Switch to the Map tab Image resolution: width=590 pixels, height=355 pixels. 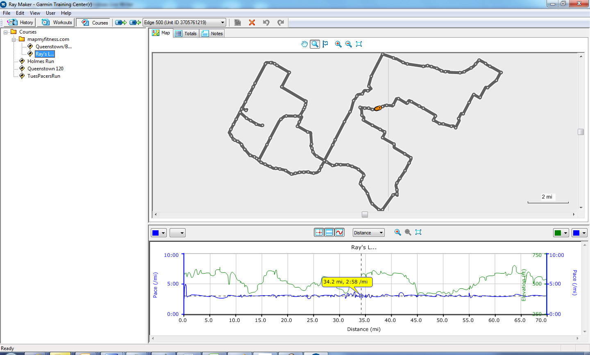tap(161, 33)
